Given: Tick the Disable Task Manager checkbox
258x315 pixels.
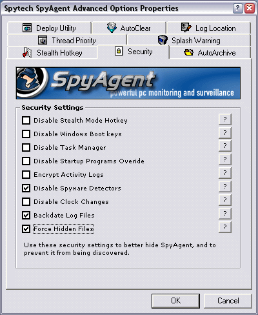Looking at the screenshot, I should 26,147.
